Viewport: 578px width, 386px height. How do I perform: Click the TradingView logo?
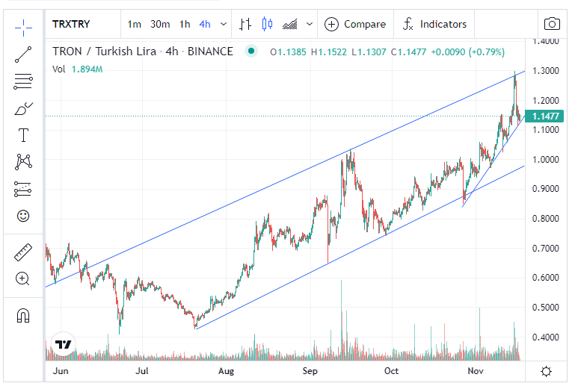[x=63, y=344]
